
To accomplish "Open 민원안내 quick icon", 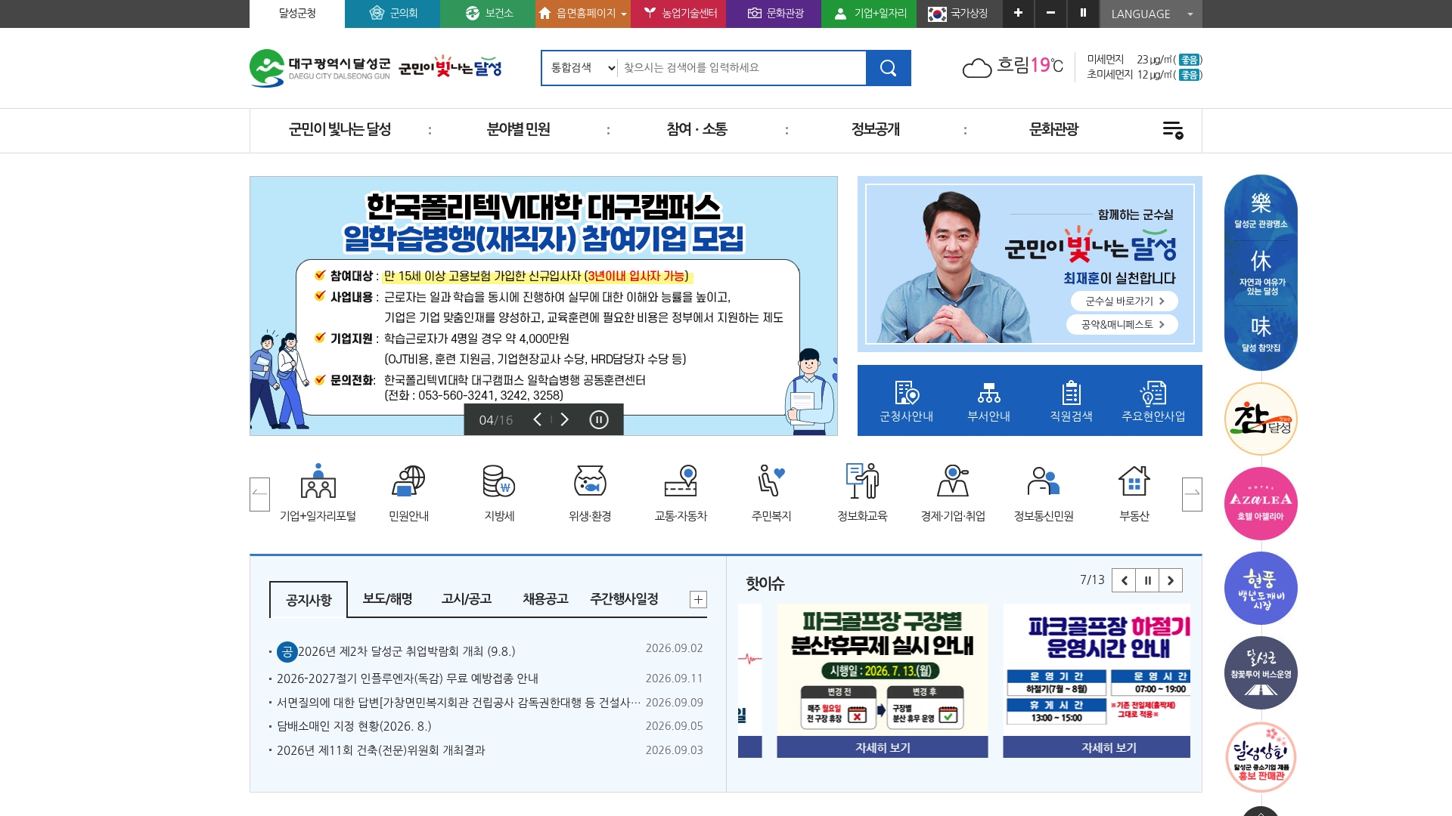I will [x=408, y=493].
